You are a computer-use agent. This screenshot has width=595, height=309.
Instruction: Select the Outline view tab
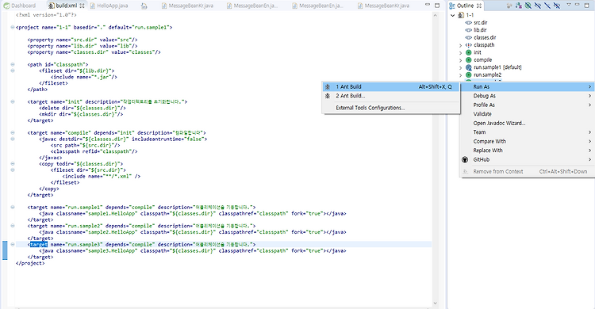465,6
